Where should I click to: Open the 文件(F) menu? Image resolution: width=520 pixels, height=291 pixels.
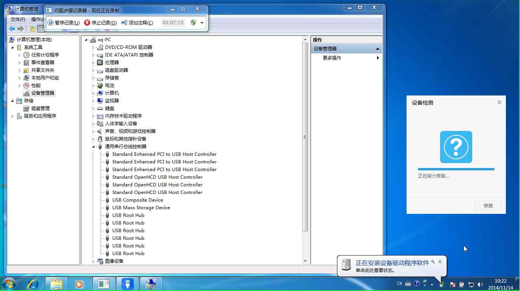[18, 19]
